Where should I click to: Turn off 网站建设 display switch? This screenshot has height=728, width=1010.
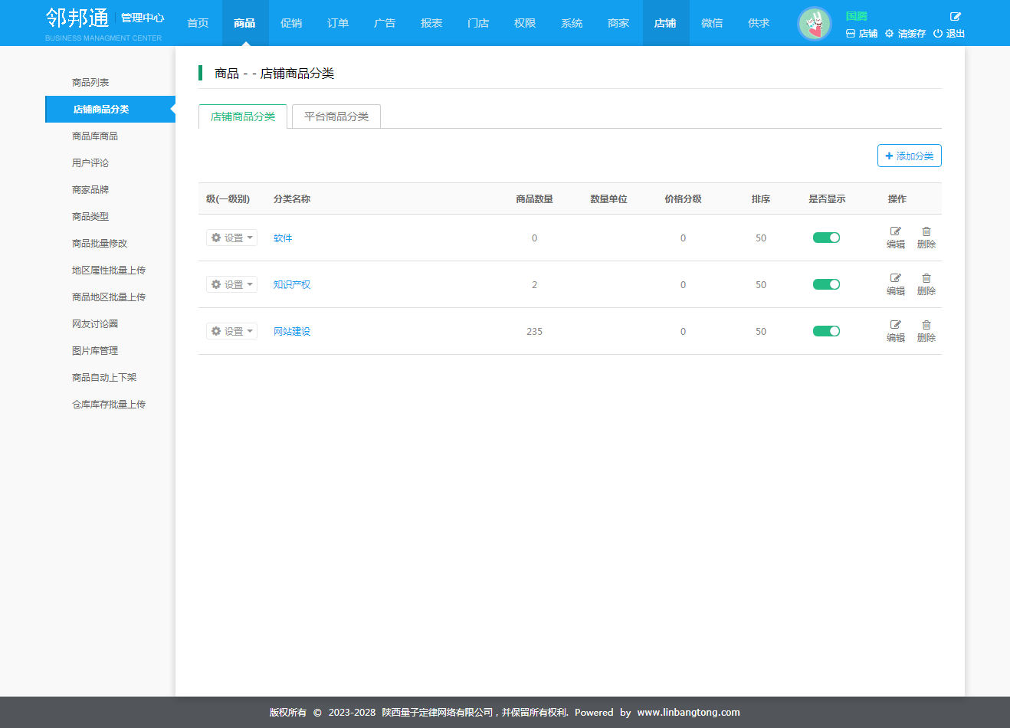(x=826, y=331)
